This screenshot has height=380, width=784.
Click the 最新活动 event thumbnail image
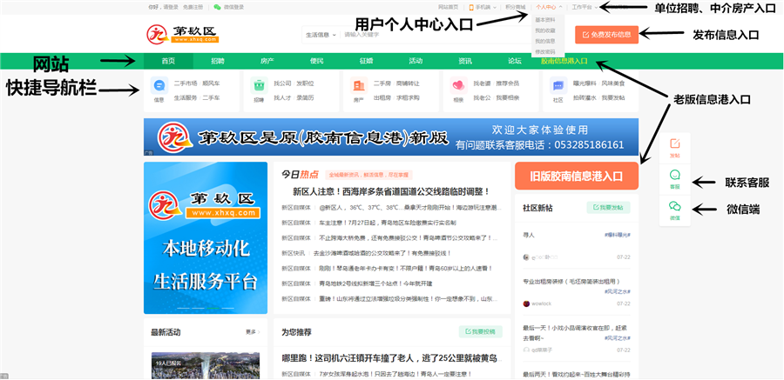[x=206, y=365]
